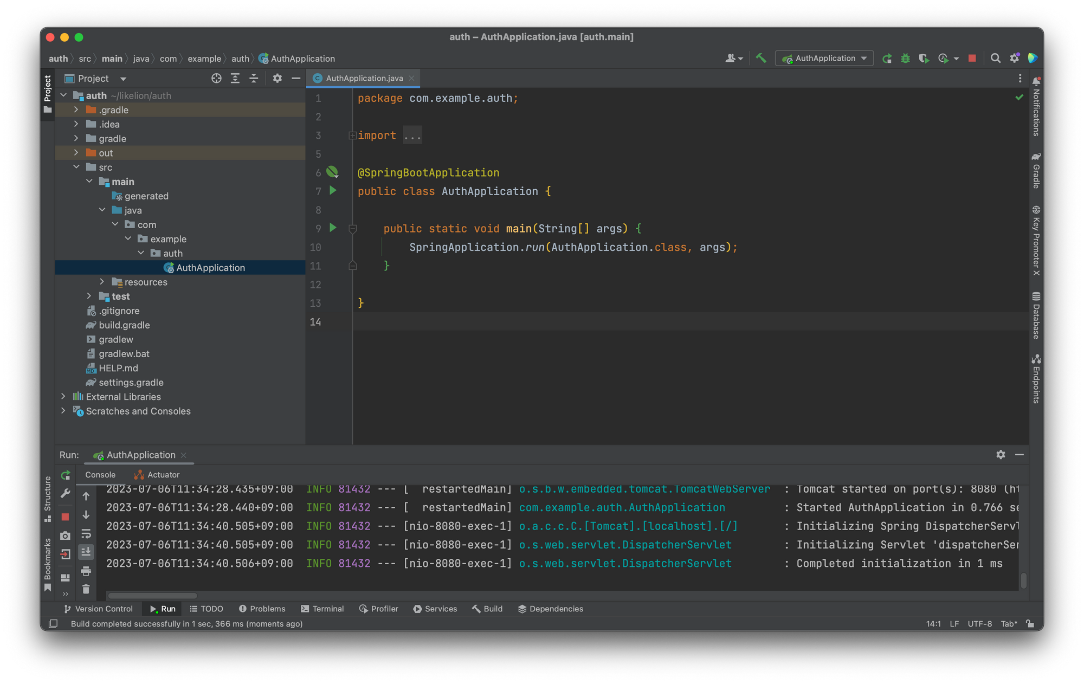The height and width of the screenshot is (684, 1084).
Task: Run main method from gutter arrow line 9
Action: tap(333, 228)
